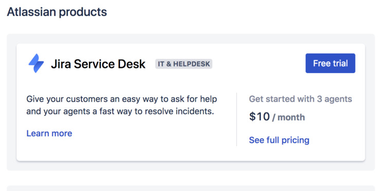Click the product description starting "Give your customers"

[x=121, y=106]
